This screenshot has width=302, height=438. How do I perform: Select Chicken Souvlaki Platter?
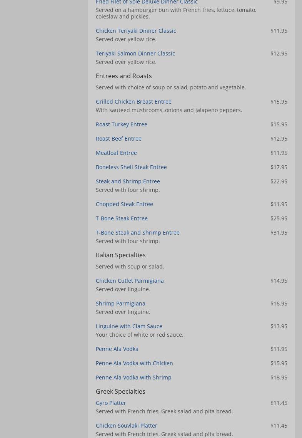(126, 426)
